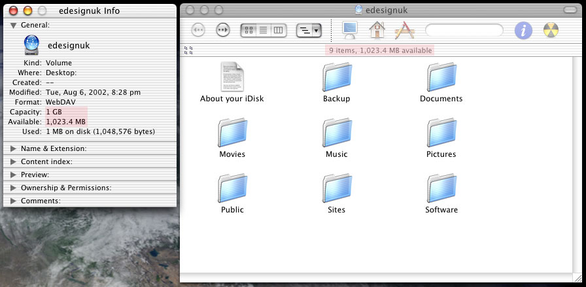Image resolution: width=586 pixels, height=287 pixels.
Task: Select the Public folder
Action: [232, 194]
